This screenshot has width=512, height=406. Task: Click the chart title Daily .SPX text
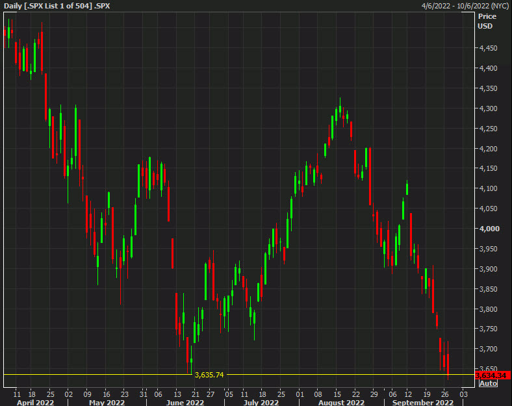click(57, 6)
